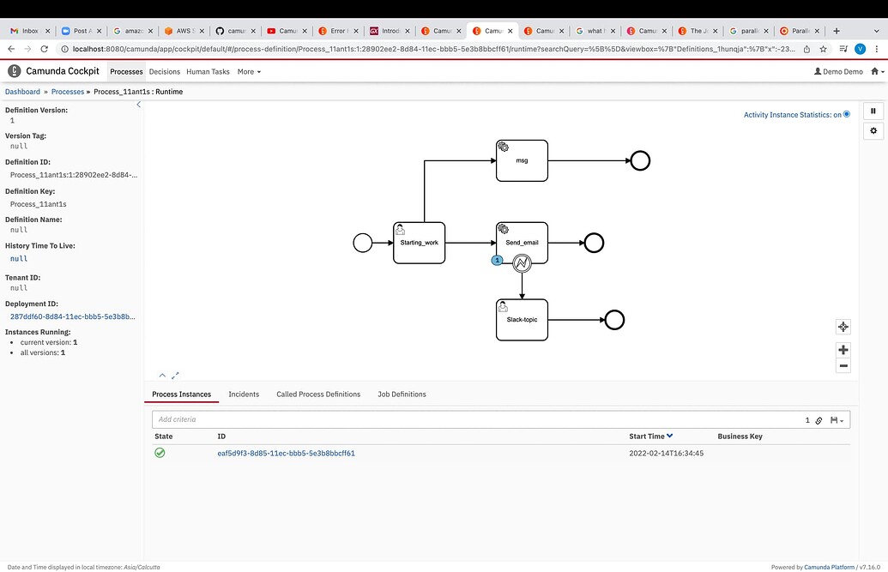Open the diagram settings gear icon
The image size is (888, 572).
(873, 130)
